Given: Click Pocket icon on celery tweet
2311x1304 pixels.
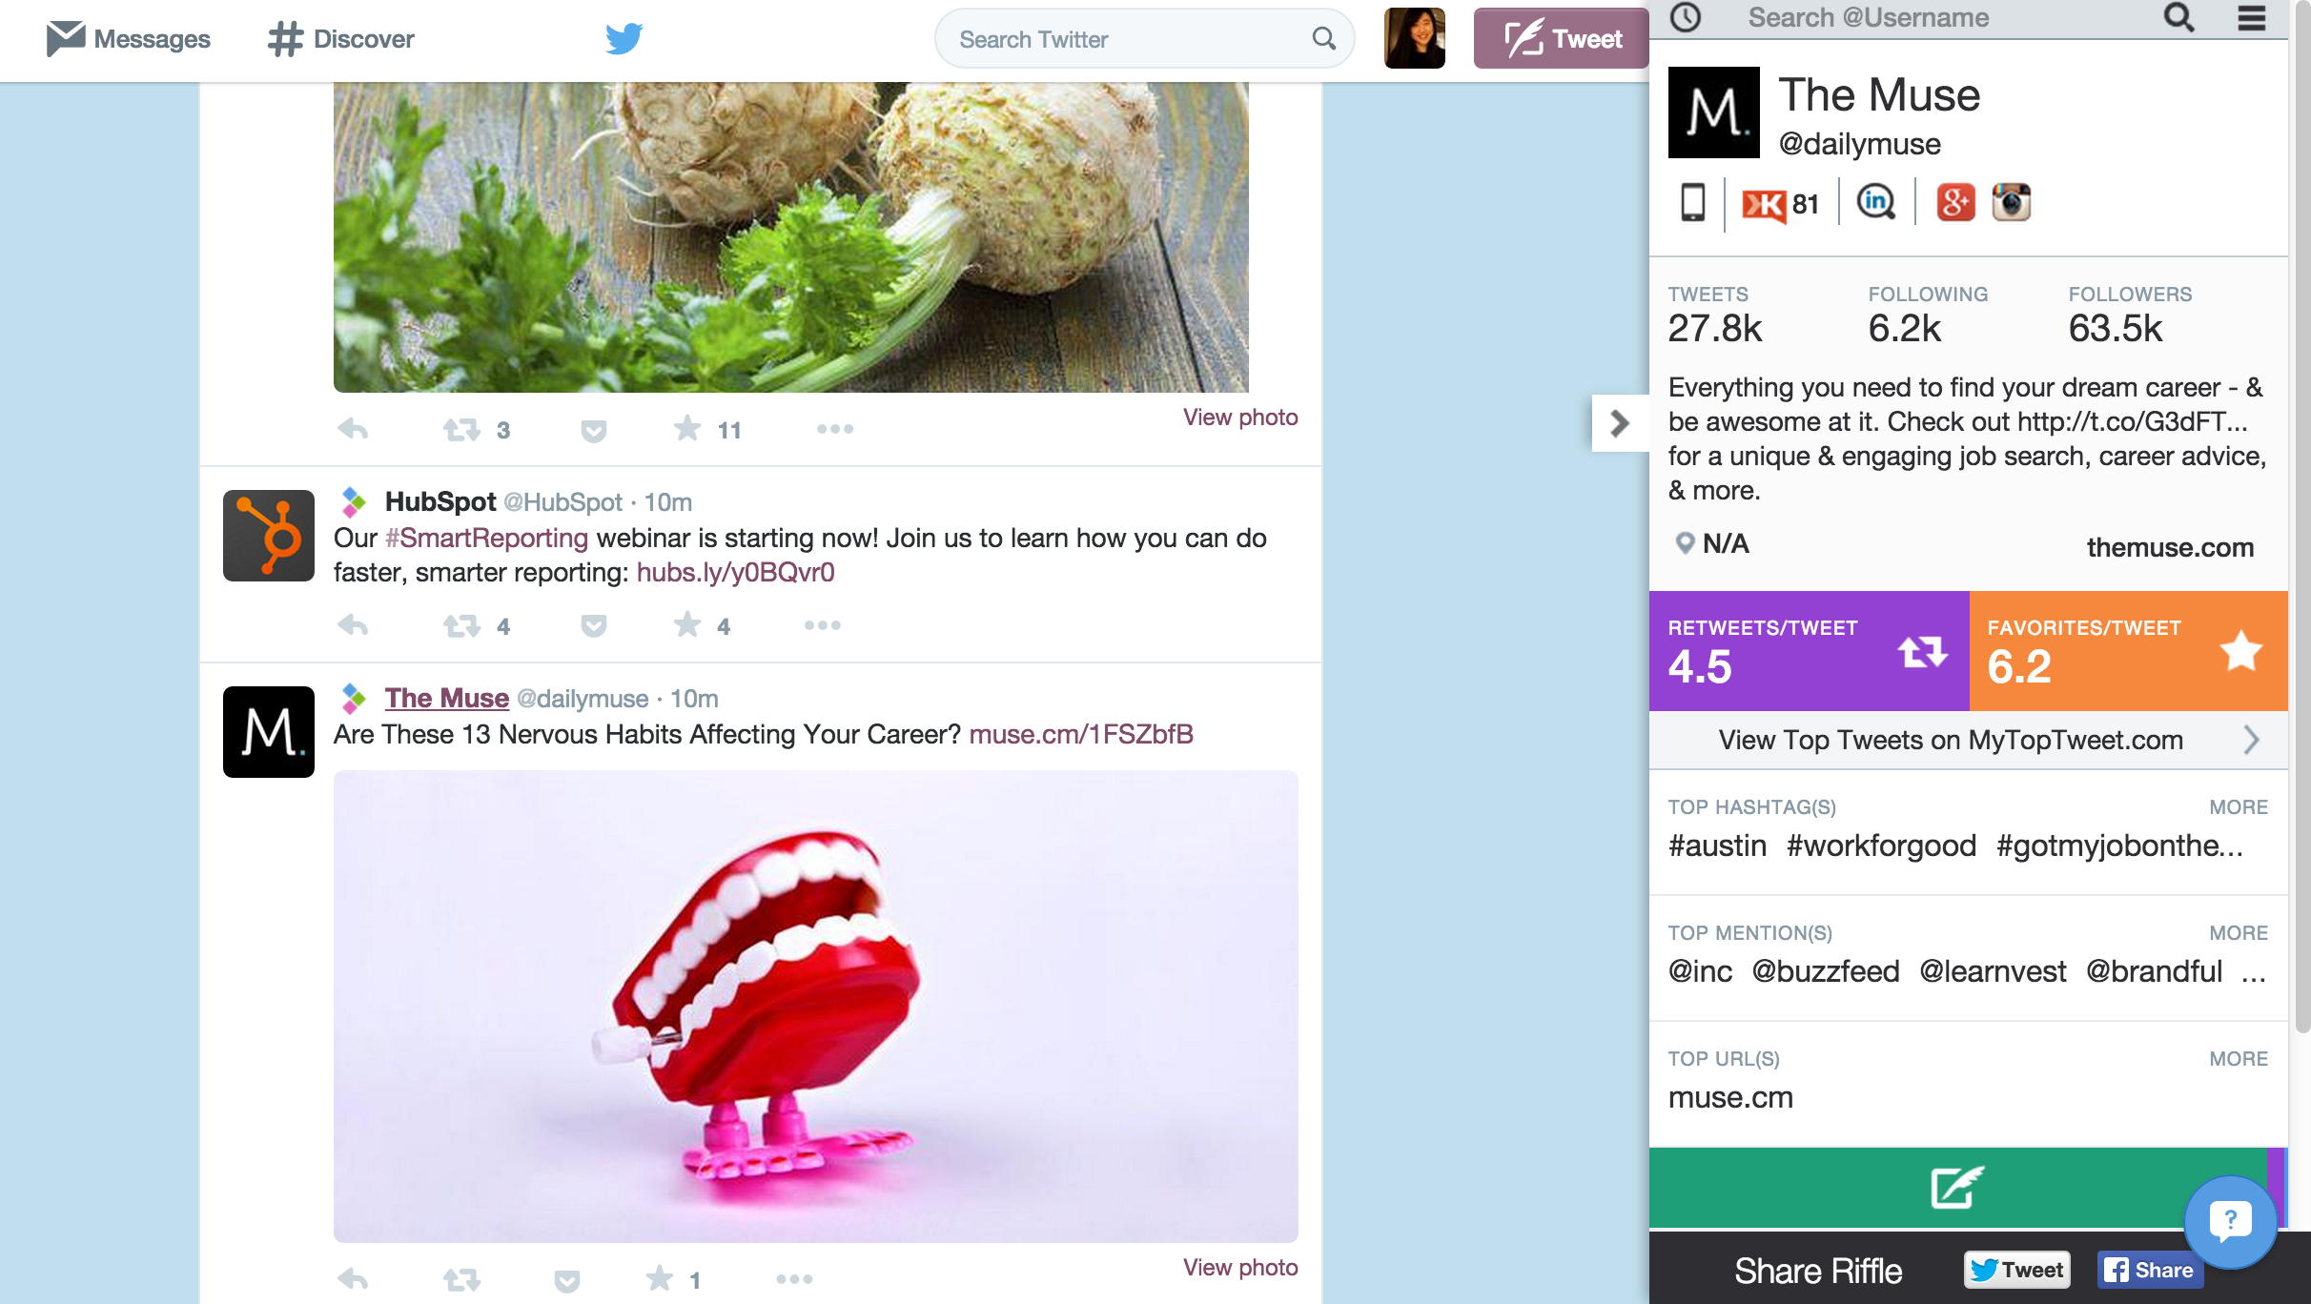Looking at the screenshot, I should tap(594, 431).
